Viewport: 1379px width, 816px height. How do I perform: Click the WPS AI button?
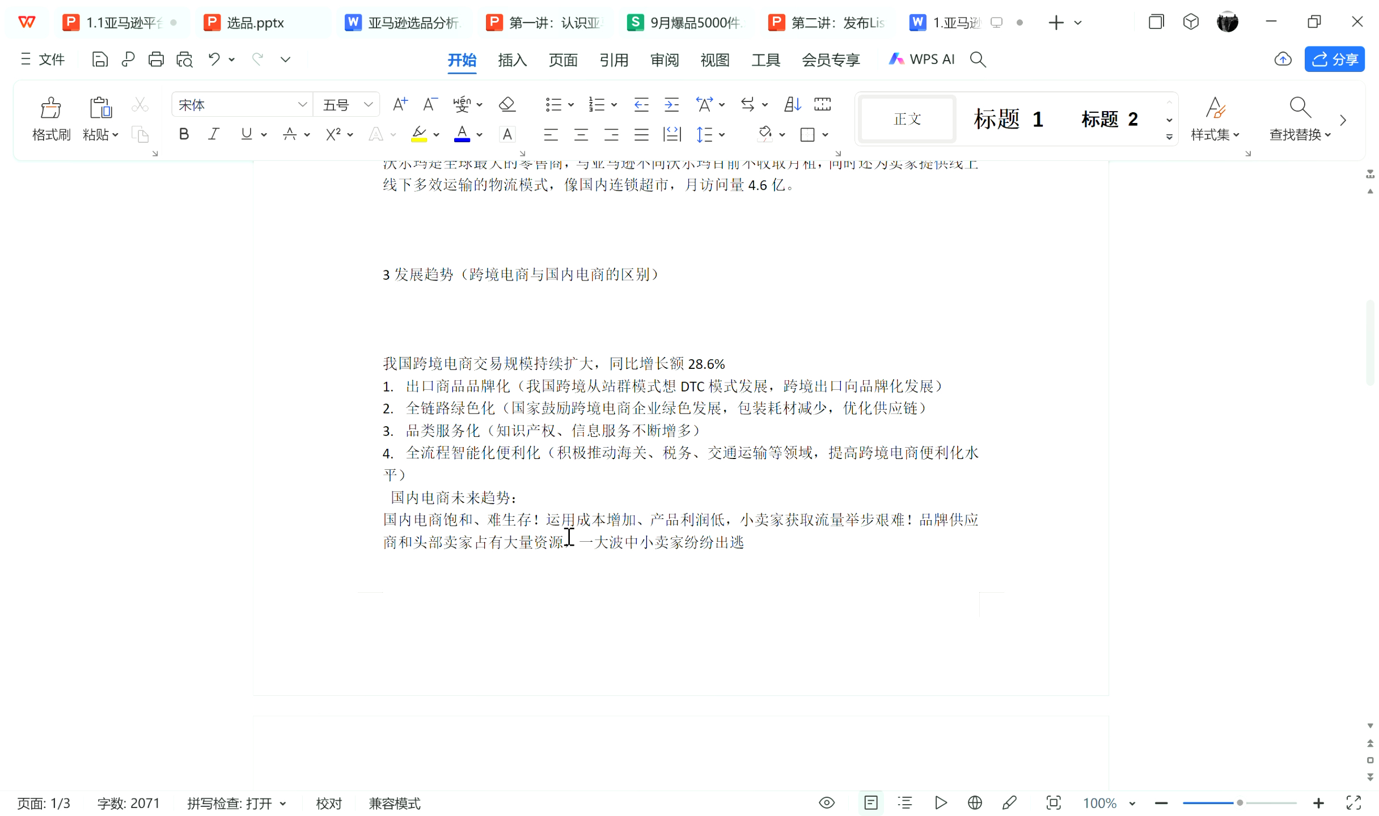[x=921, y=59]
